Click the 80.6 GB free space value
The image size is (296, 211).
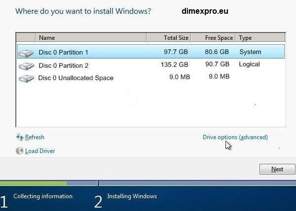(217, 52)
